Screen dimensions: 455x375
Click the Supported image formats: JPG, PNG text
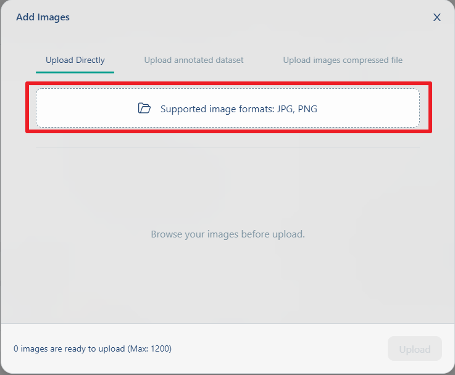(x=238, y=109)
